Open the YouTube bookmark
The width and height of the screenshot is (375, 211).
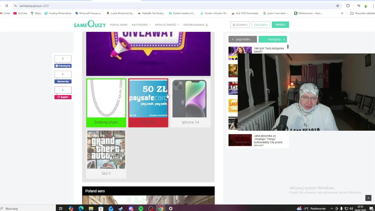pos(20,13)
